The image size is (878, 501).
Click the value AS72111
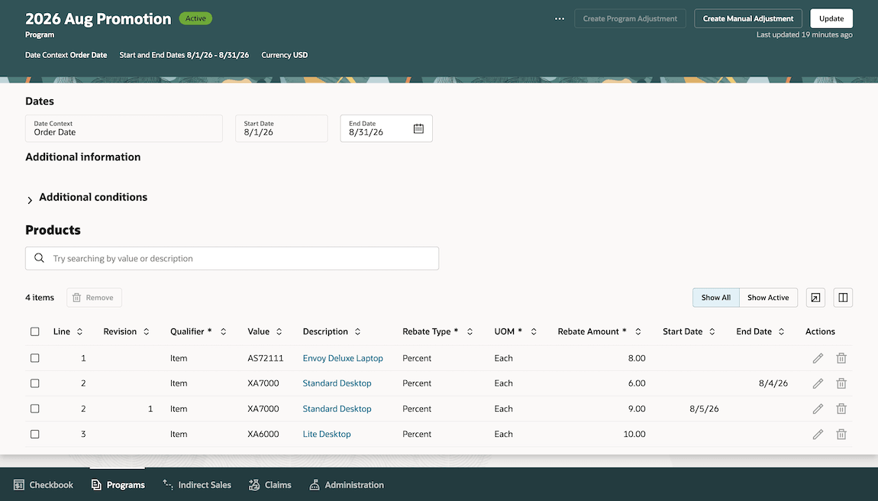[x=266, y=358]
